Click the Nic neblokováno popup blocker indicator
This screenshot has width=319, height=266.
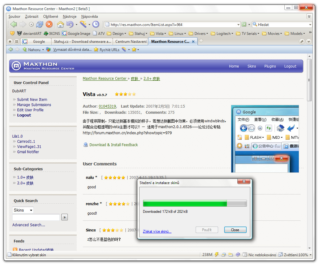pos(259,255)
